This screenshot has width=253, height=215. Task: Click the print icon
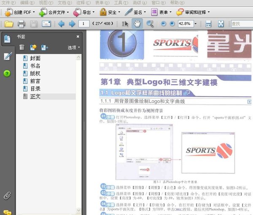point(22,24)
